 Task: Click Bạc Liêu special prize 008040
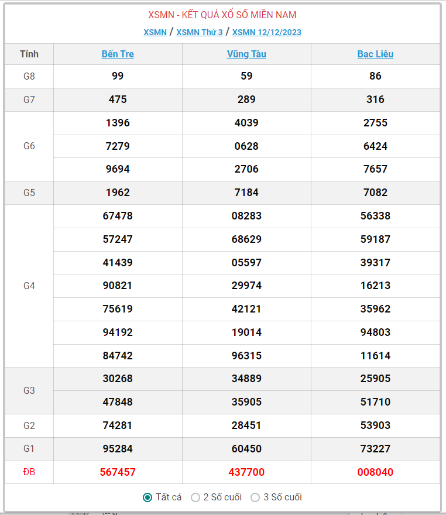pos(375,472)
